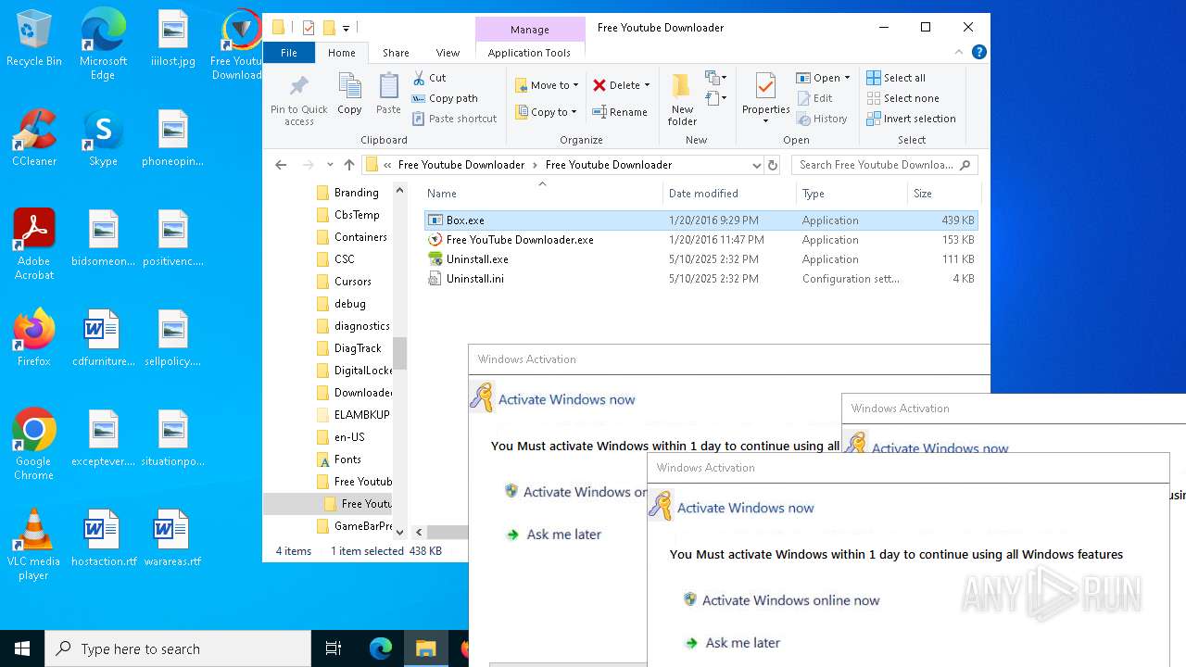This screenshot has height=667, width=1186.
Task: Create a New folder from ribbon
Action: point(682,100)
